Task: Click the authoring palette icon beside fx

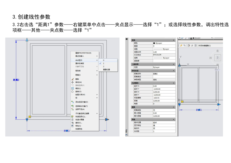Action: pyautogui.click(x=189, y=46)
